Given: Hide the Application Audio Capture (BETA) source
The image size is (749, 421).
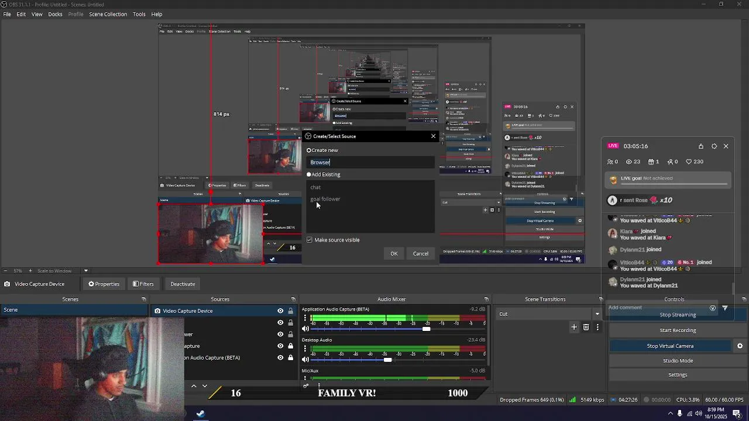Looking at the screenshot, I should (x=280, y=358).
